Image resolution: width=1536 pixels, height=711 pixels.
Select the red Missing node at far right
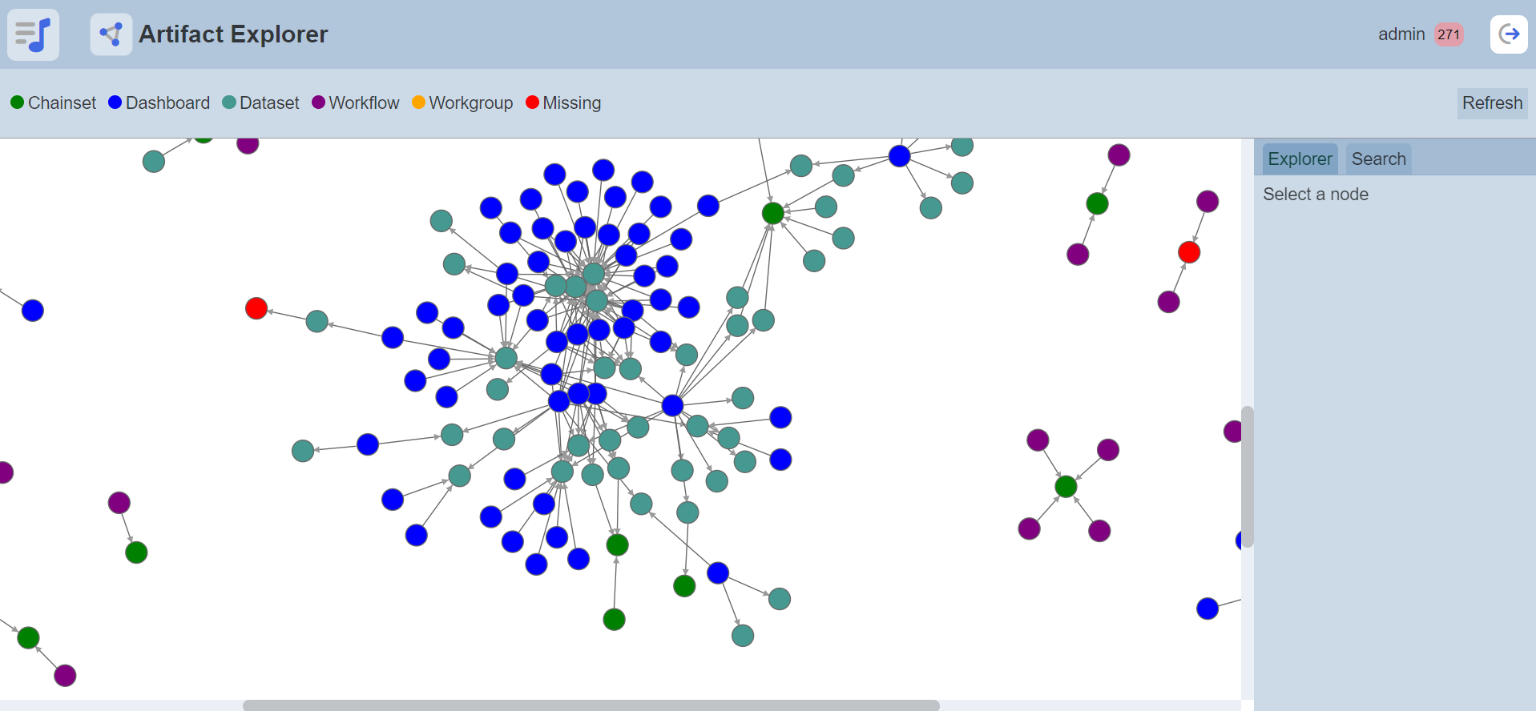pos(1189,252)
